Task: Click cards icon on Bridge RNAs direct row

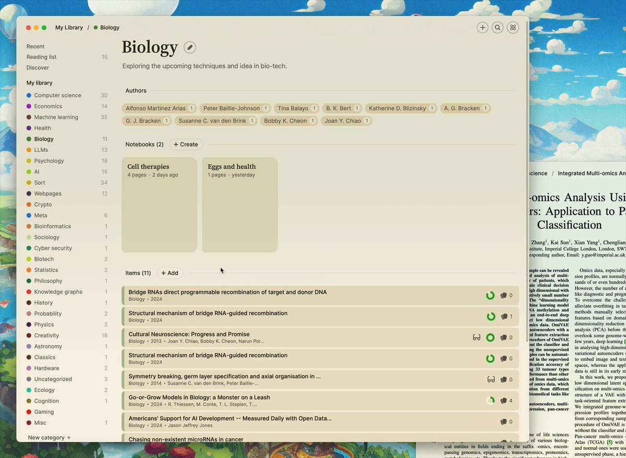Action: click(x=503, y=295)
